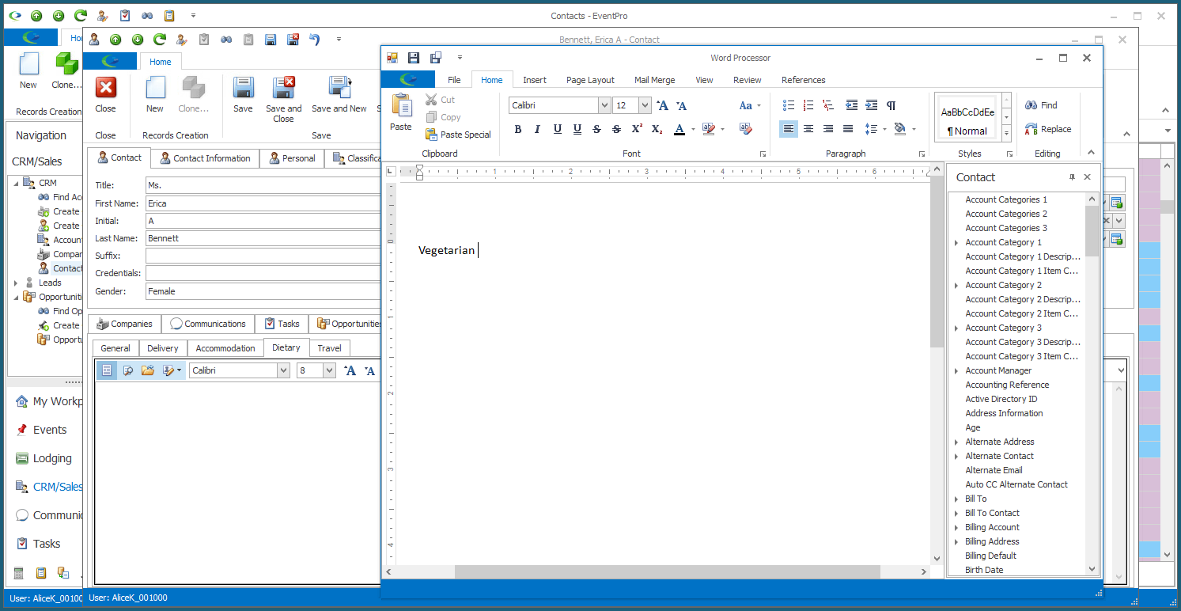1181x611 pixels.
Task: Apply numbered list formatting
Action: tap(808, 105)
